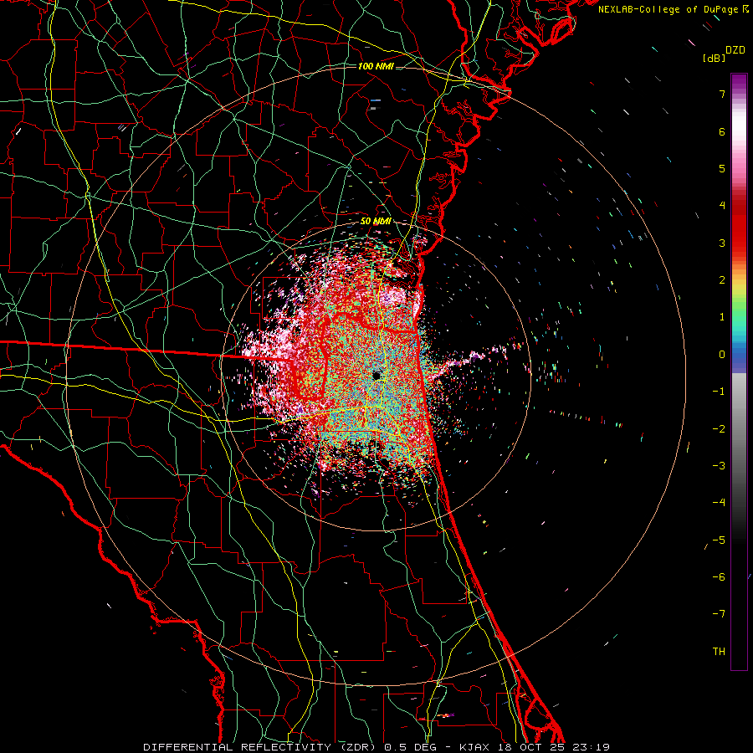
Task: Click the TH threshold label on scale
Action: (719, 652)
